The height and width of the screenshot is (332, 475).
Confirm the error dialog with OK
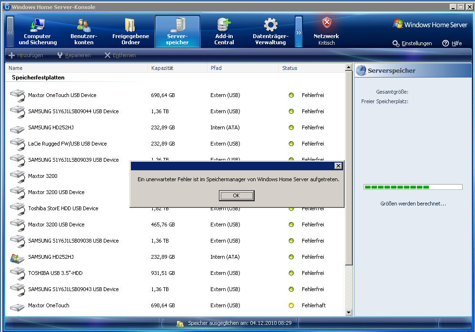click(x=237, y=195)
